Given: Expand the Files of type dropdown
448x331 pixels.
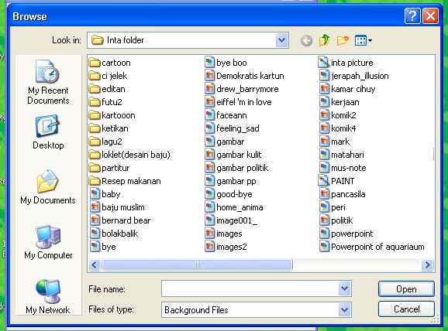Looking at the screenshot, I should (345, 309).
